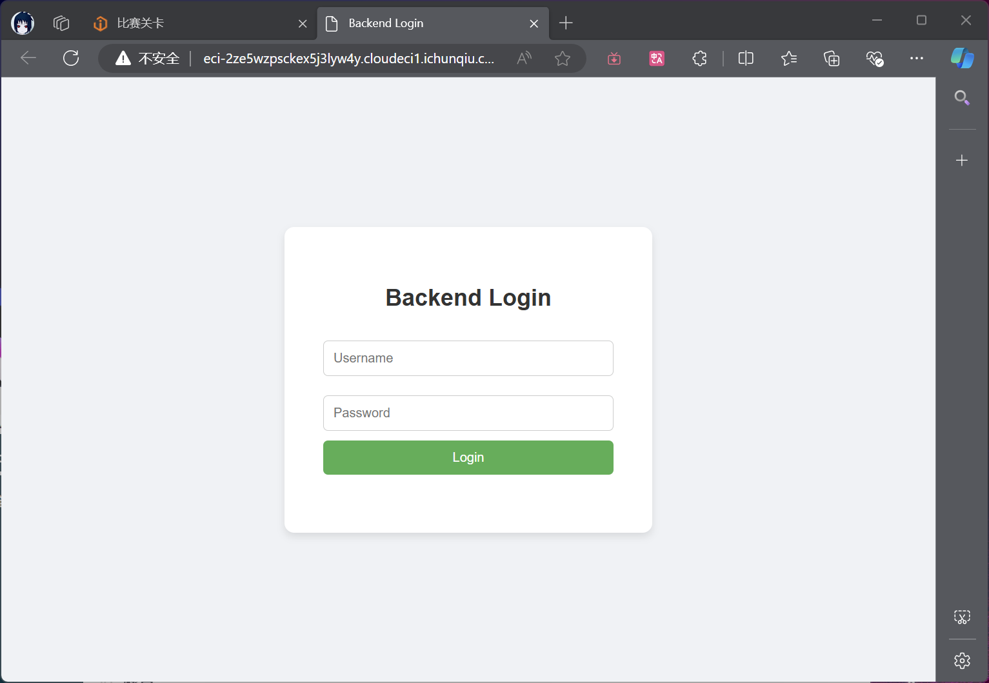Refresh the current page
The width and height of the screenshot is (989, 683).
point(71,58)
